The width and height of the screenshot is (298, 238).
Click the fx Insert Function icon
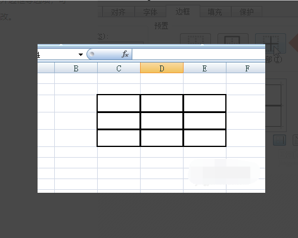pyautogui.click(x=125, y=54)
